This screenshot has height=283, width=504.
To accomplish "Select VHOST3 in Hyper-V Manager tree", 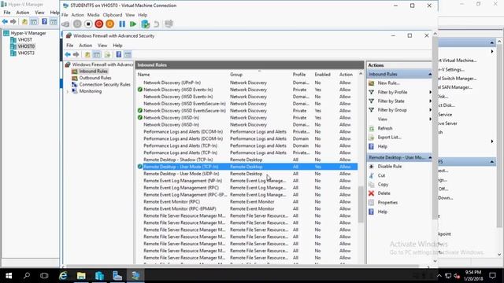I will click(x=26, y=53).
